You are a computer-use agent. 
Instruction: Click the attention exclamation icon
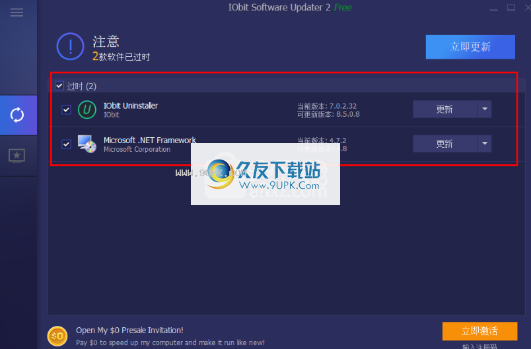click(70, 46)
